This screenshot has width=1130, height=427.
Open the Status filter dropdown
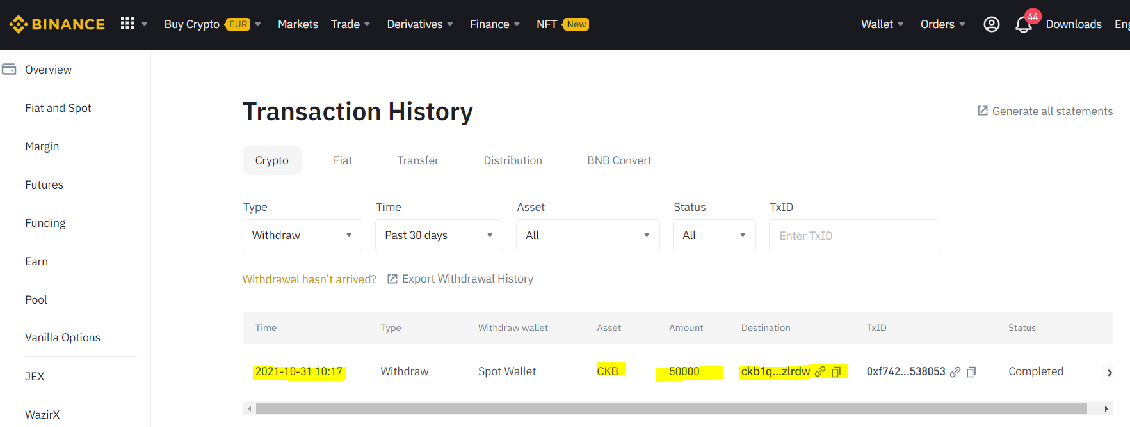[714, 235]
